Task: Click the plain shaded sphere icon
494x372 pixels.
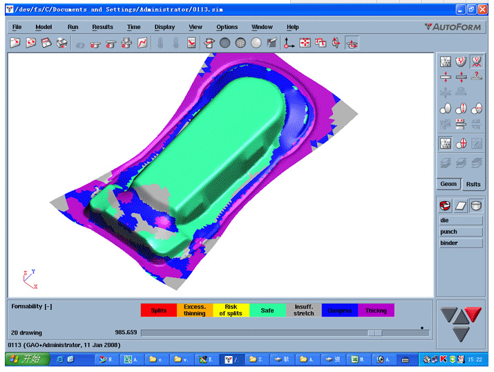Action: 256,43
